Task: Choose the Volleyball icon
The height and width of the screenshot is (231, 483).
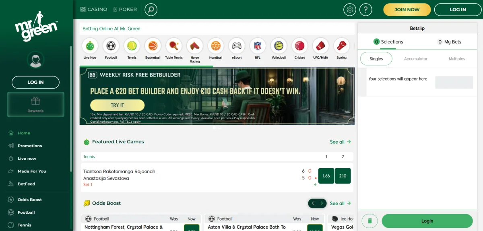Action: pos(279,46)
